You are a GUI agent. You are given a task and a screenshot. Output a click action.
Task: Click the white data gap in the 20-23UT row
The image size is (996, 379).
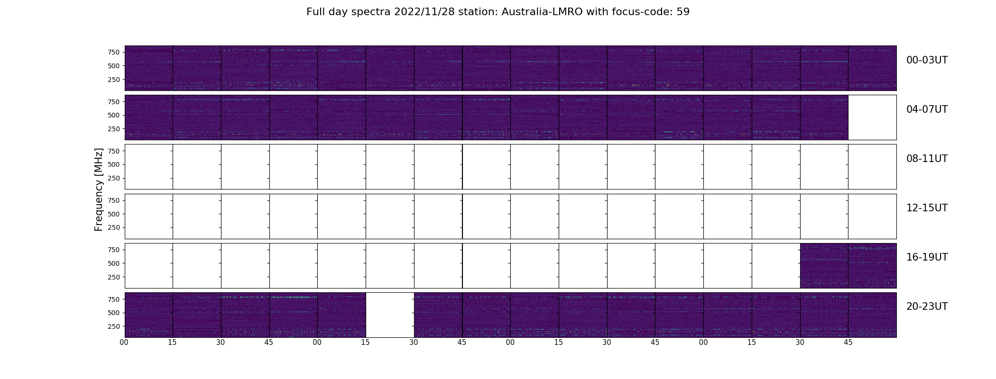[390, 315]
